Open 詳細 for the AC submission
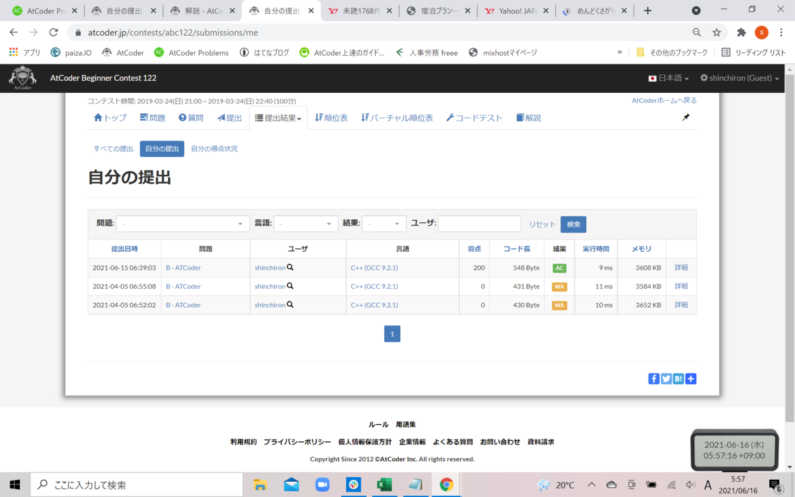The width and height of the screenshot is (795, 497). (x=681, y=267)
